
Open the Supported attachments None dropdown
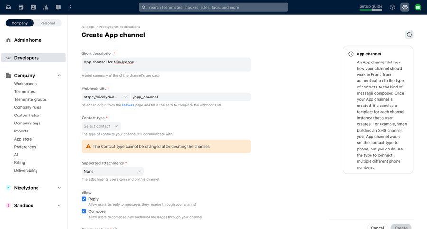[112, 171]
